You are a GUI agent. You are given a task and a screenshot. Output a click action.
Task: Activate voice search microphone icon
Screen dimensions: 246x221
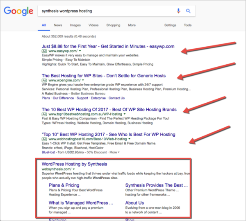(x=178, y=11)
